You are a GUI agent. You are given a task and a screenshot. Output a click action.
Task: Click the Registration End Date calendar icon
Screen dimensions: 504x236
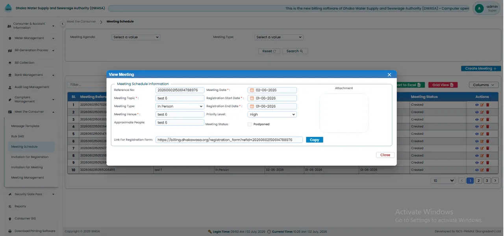pyautogui.click(x=252, y=106)
